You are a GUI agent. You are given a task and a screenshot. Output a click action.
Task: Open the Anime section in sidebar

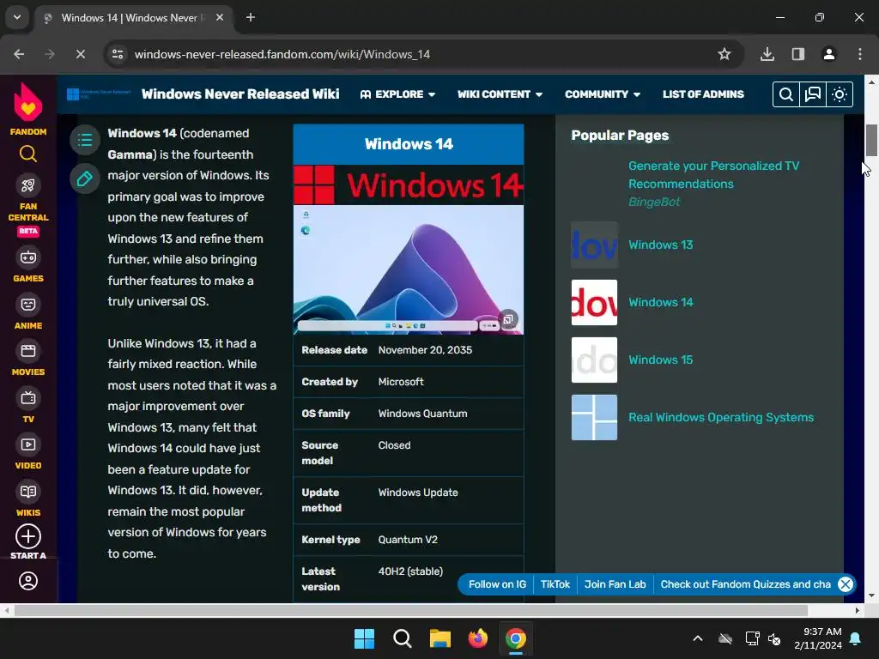point(28,311)
